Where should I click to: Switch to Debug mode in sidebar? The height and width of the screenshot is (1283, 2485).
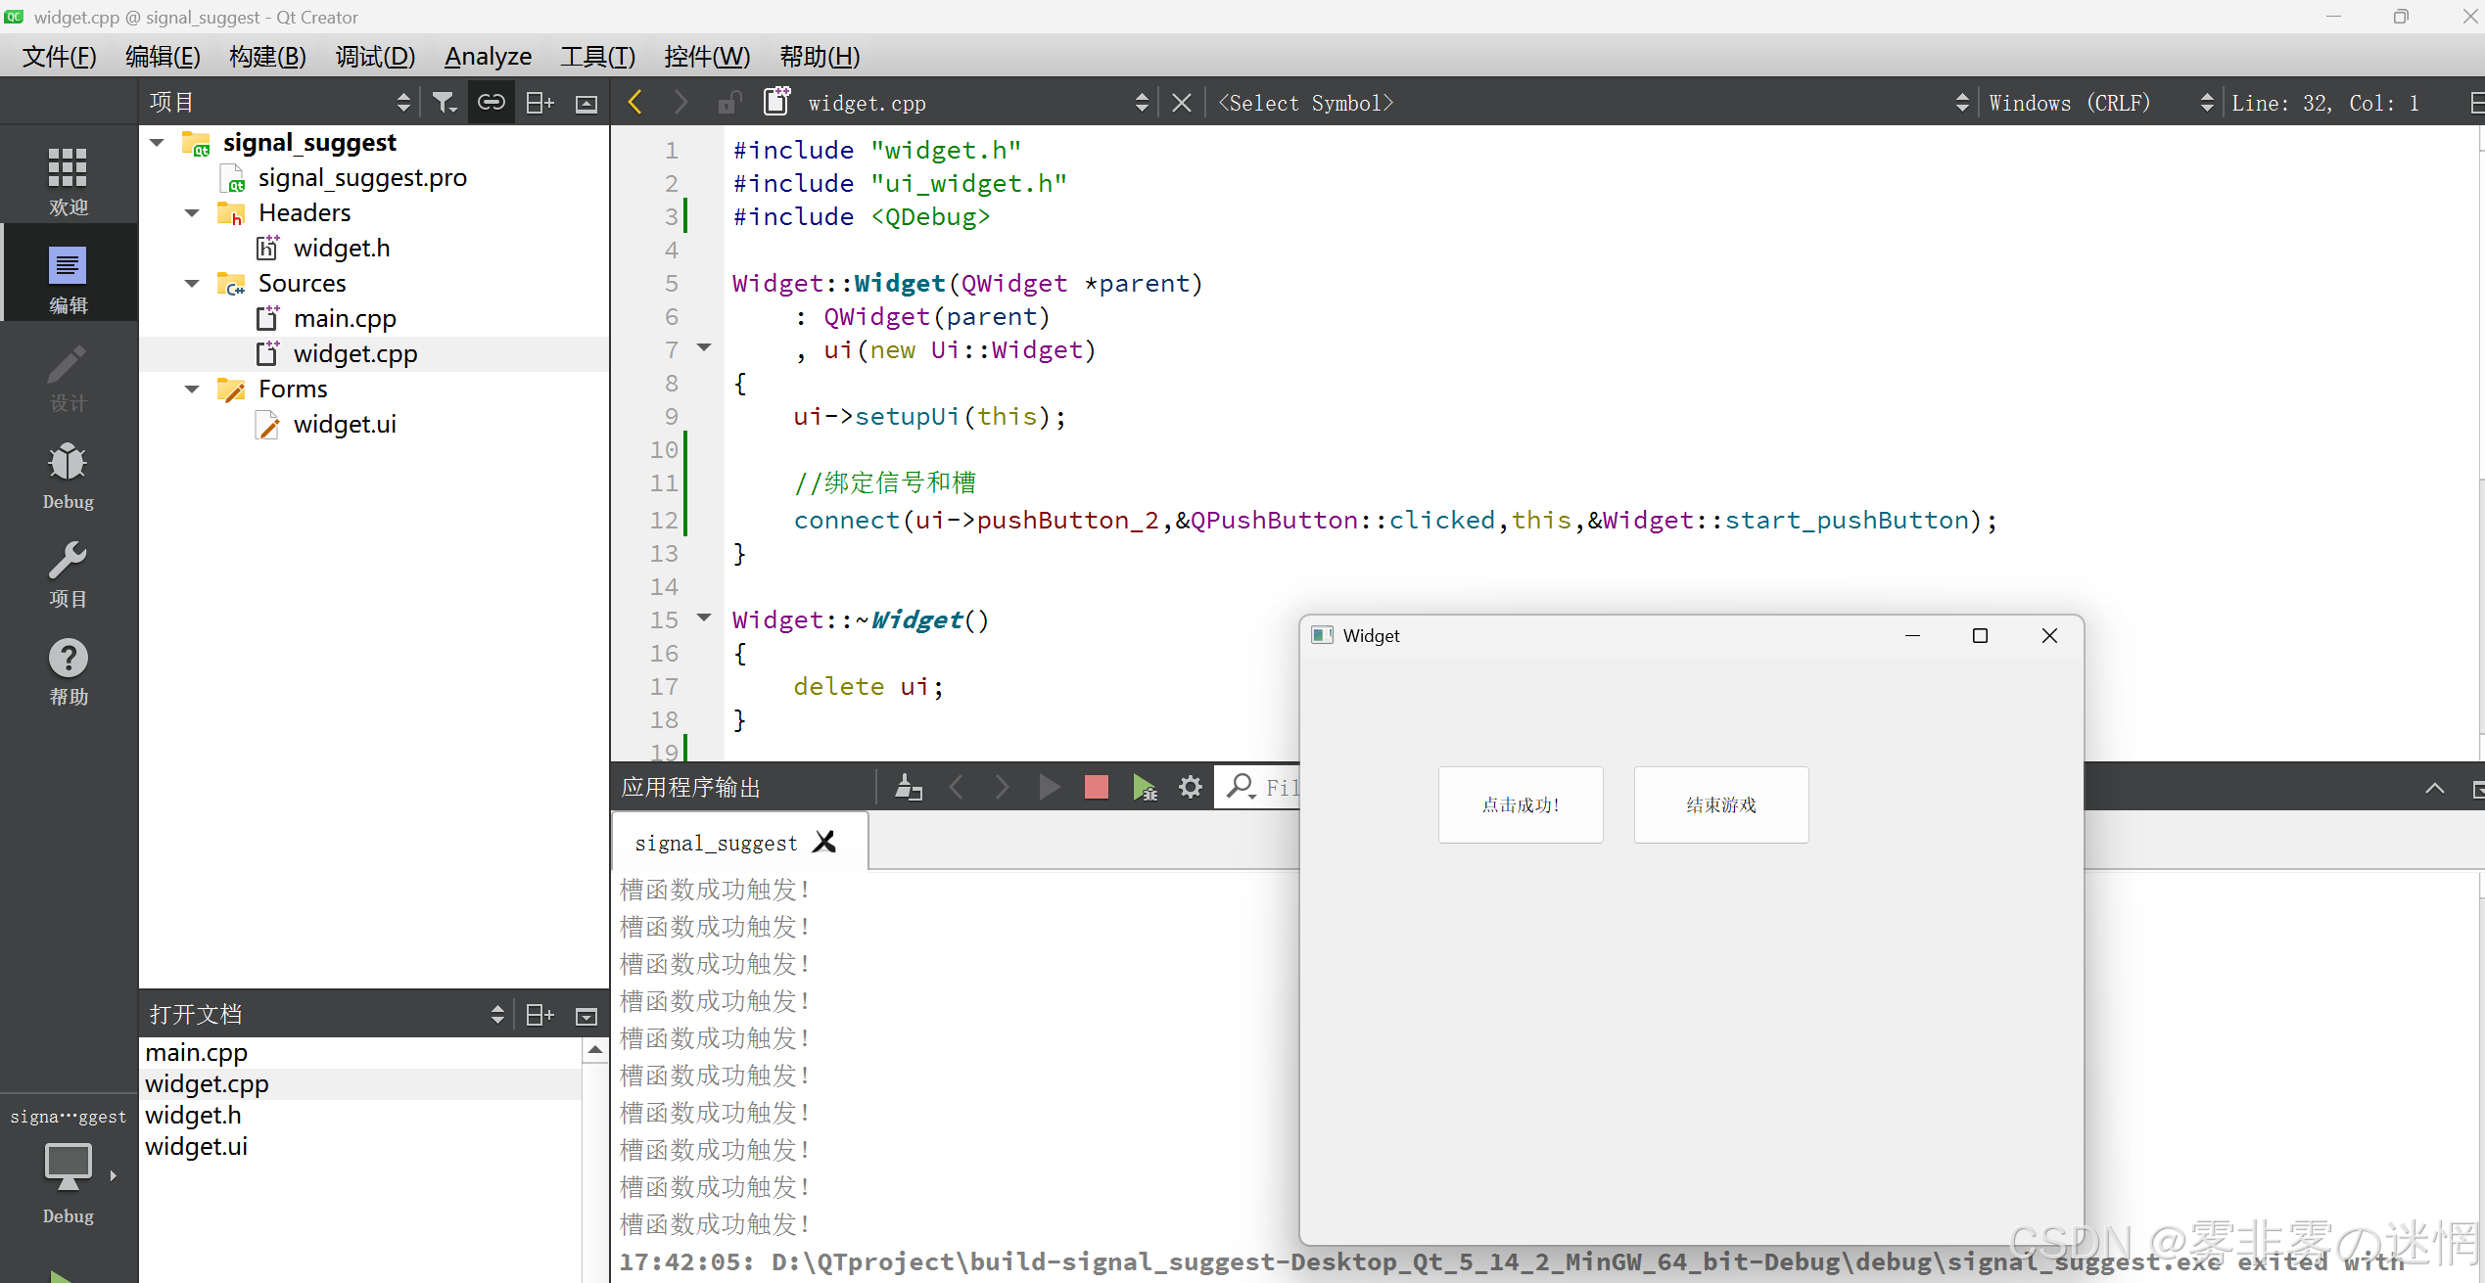(68, 476)
